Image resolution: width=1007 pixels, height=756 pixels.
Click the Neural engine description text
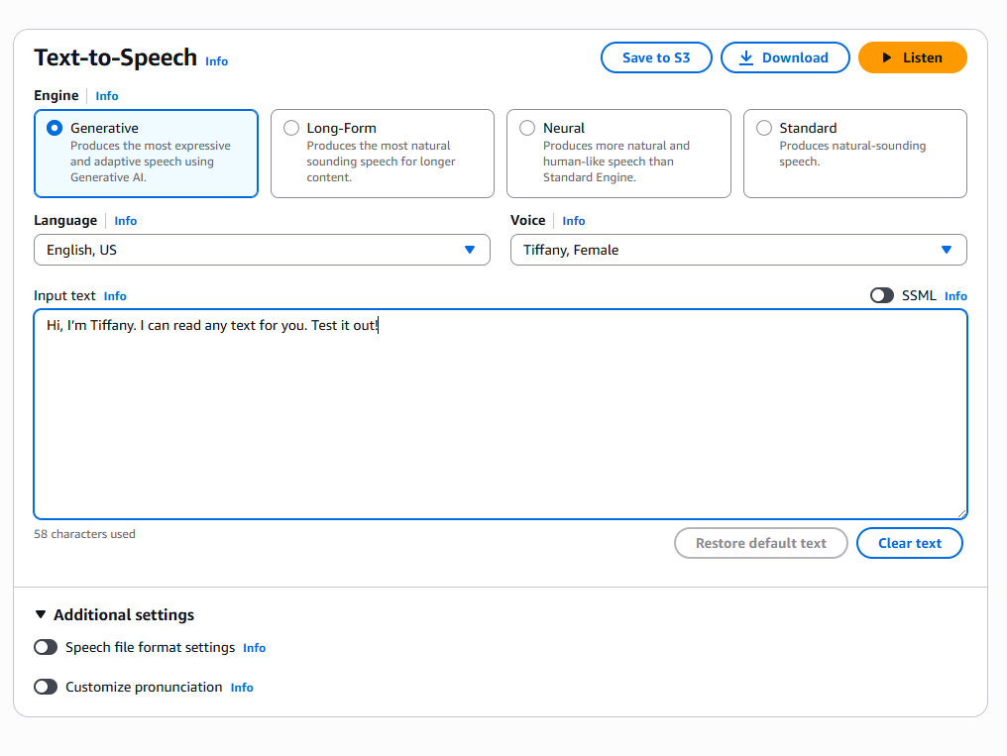coord(615,162)
